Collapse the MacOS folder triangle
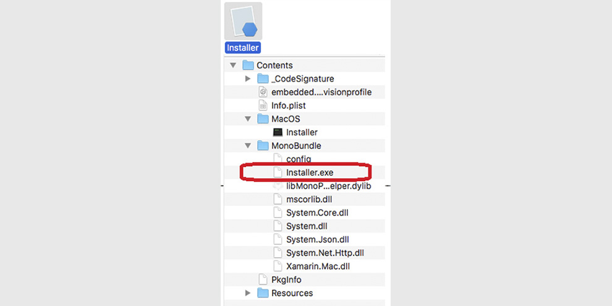 (x=248, y=119)
